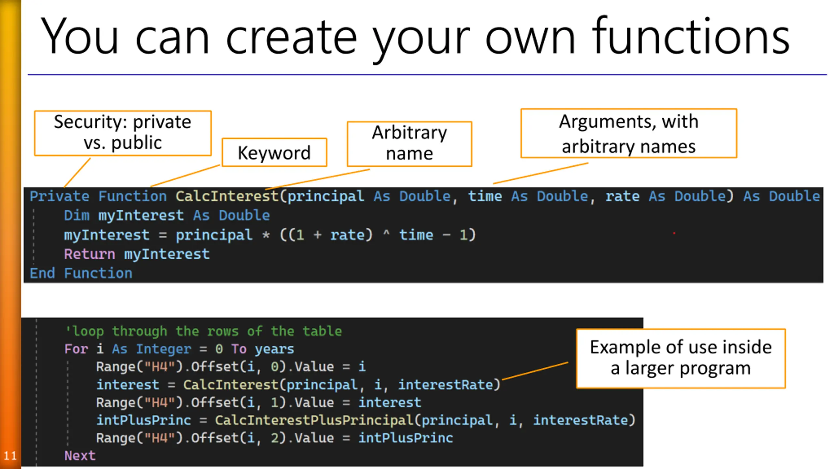Click the CalcInterestPlusPrincipal function call

click(x=314, y=420)
